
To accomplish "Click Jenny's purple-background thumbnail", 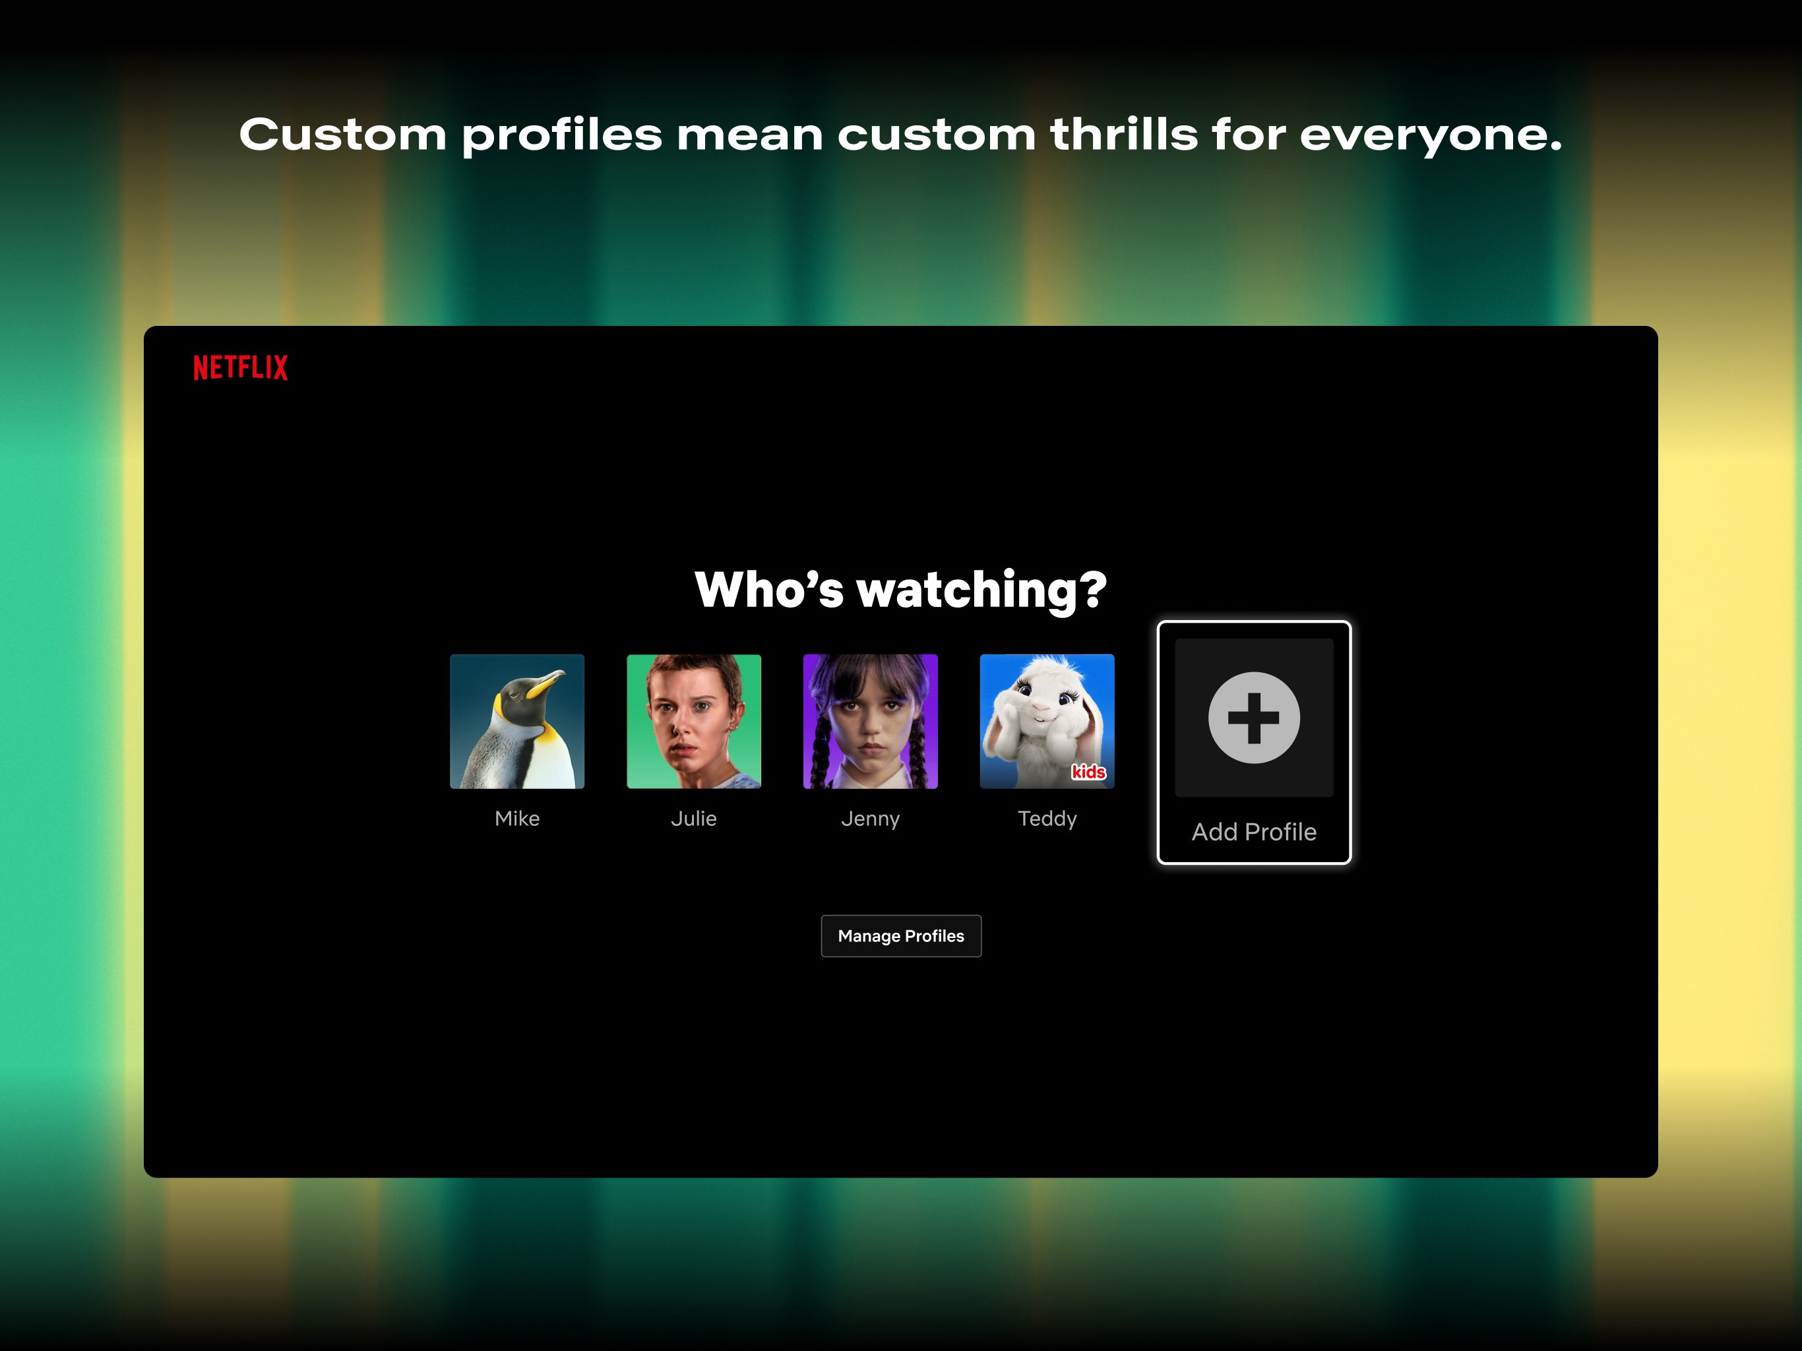I will [871, 722].
